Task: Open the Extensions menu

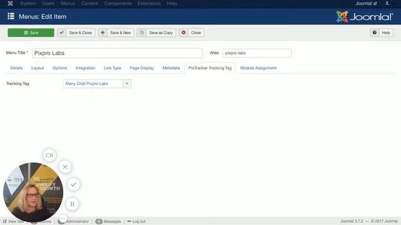Action: [x=149, y=3]
